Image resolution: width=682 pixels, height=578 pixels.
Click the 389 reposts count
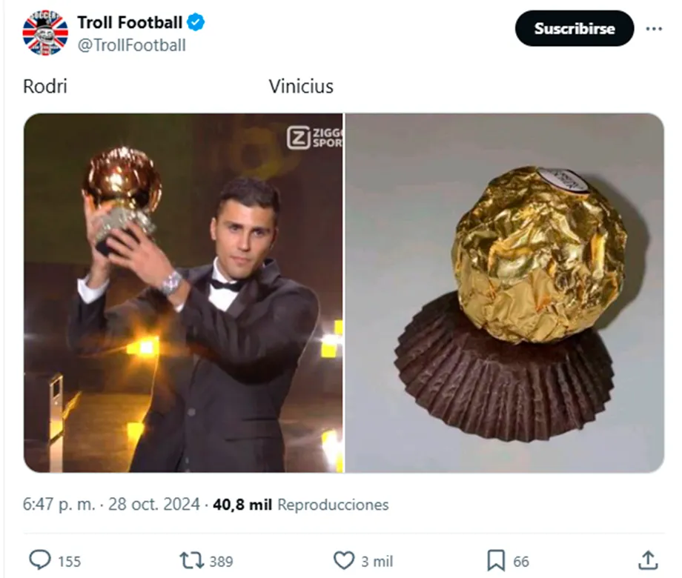coord(221,562)
